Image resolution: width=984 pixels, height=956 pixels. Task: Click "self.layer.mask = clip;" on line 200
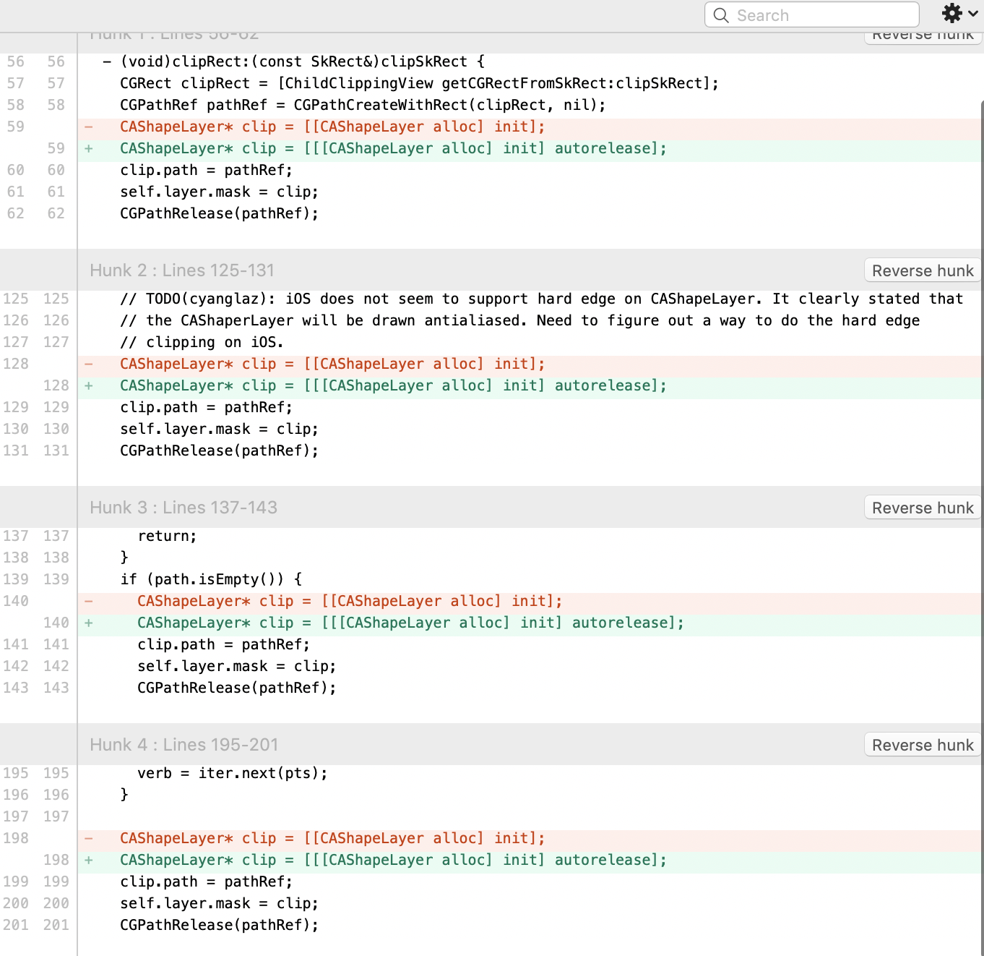pos(219,903)
